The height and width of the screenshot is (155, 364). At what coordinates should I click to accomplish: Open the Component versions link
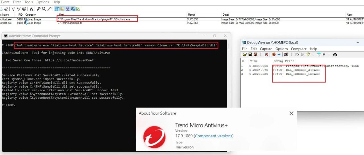pos(214,136)
